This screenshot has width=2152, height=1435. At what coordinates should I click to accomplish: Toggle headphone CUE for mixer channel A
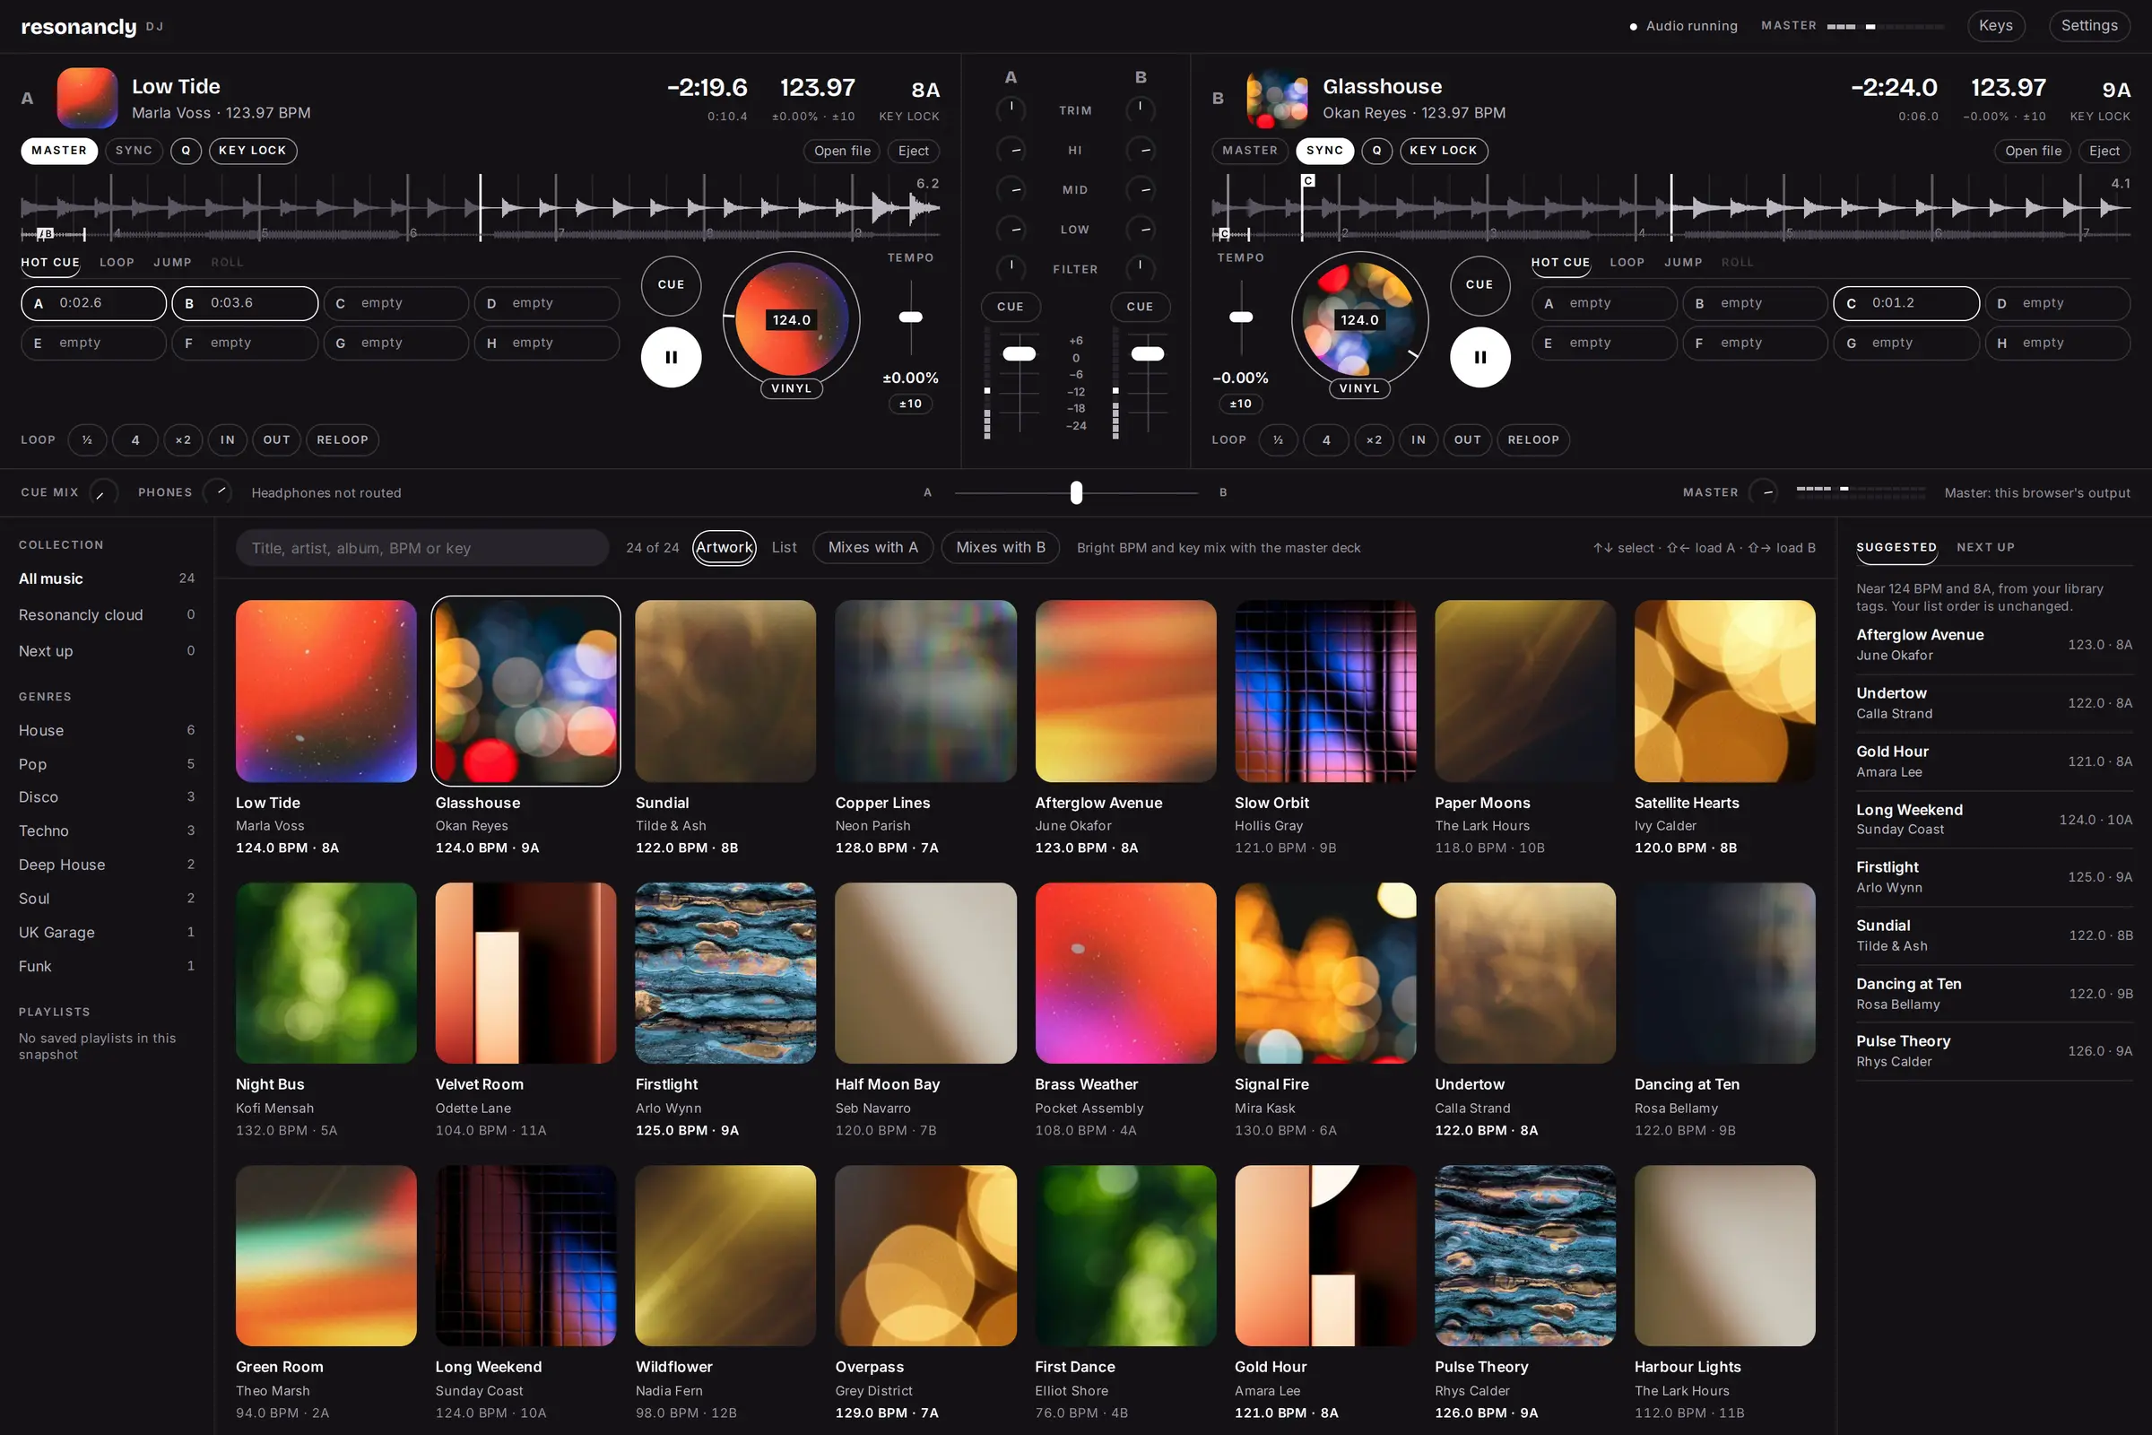pos(1011,307)
